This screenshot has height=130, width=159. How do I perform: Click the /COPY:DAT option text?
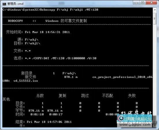[41, 58]
